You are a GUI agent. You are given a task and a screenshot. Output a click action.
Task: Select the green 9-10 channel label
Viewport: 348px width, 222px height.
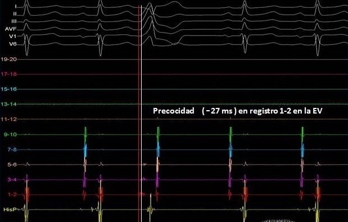tap(10, 134)
